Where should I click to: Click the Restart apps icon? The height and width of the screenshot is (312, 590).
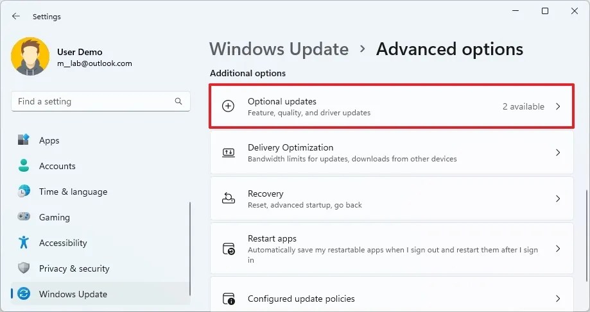tap(229, 249)
